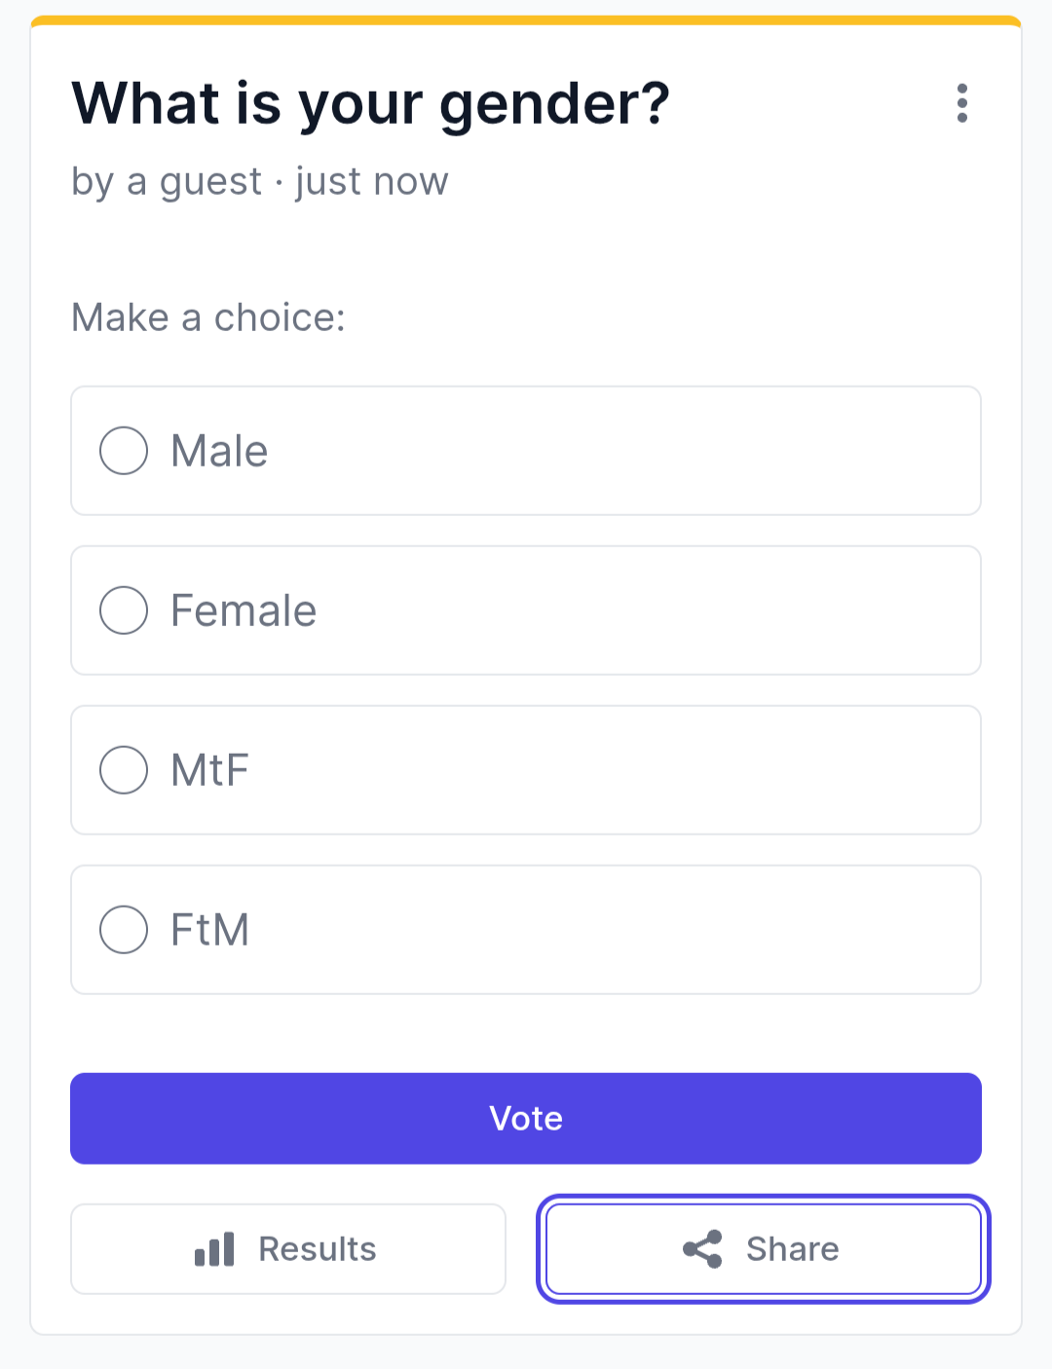Select the Male radio button

coord(124,451)
